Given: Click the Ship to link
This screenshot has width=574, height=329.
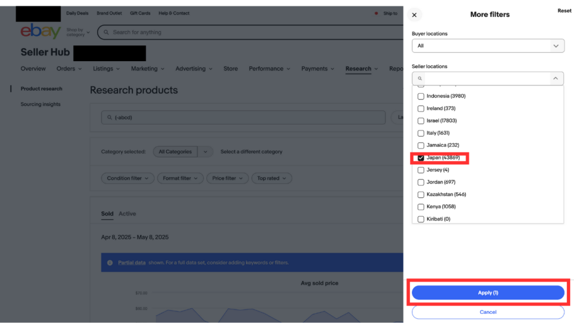Looking at the screenshot, I should point(390,13).
